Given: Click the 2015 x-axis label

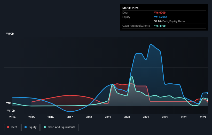Looking at the screenshot, I should (32, 117).
